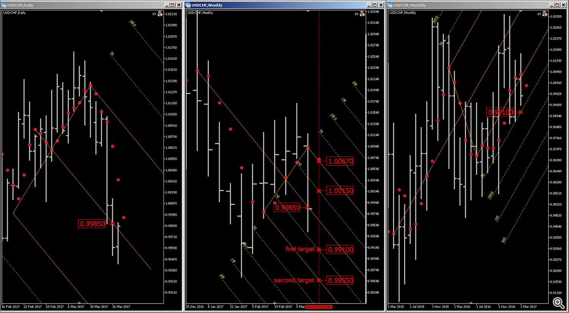
Task: Click the red X marker right of Daily 0.99850
Action: (x=112, y=224)
